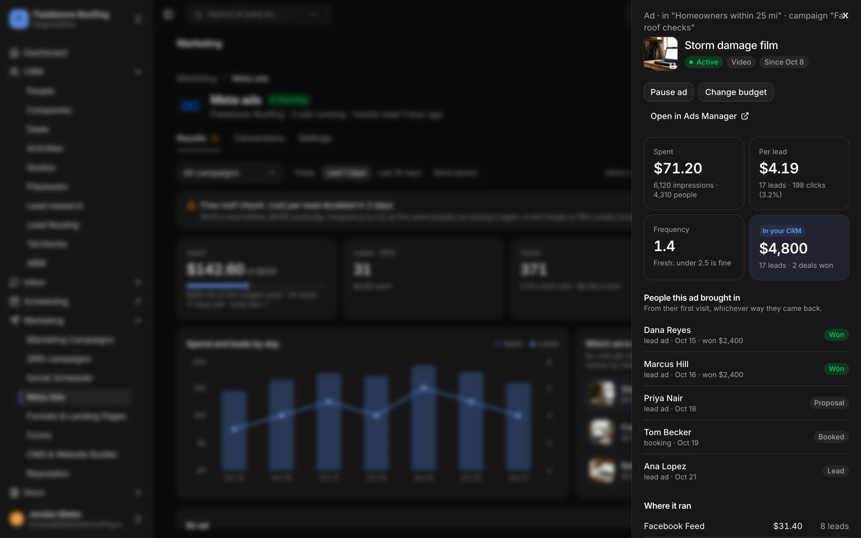Screen dimensions: 861x538
Task: Select the Frequency 1.4 card
Action: coord(693,247)
